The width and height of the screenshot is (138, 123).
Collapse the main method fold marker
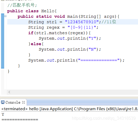(x=5, y=16)
